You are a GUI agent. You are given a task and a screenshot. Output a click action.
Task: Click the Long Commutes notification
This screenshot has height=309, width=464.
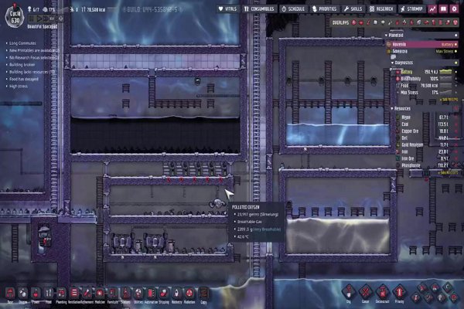[x=22, y=43]
